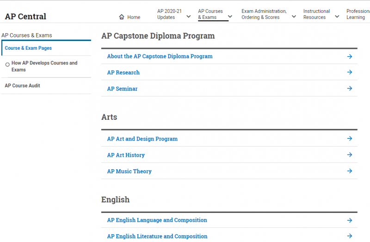Click the English section heading
The image size is (370, 242).
pos(115,200)
